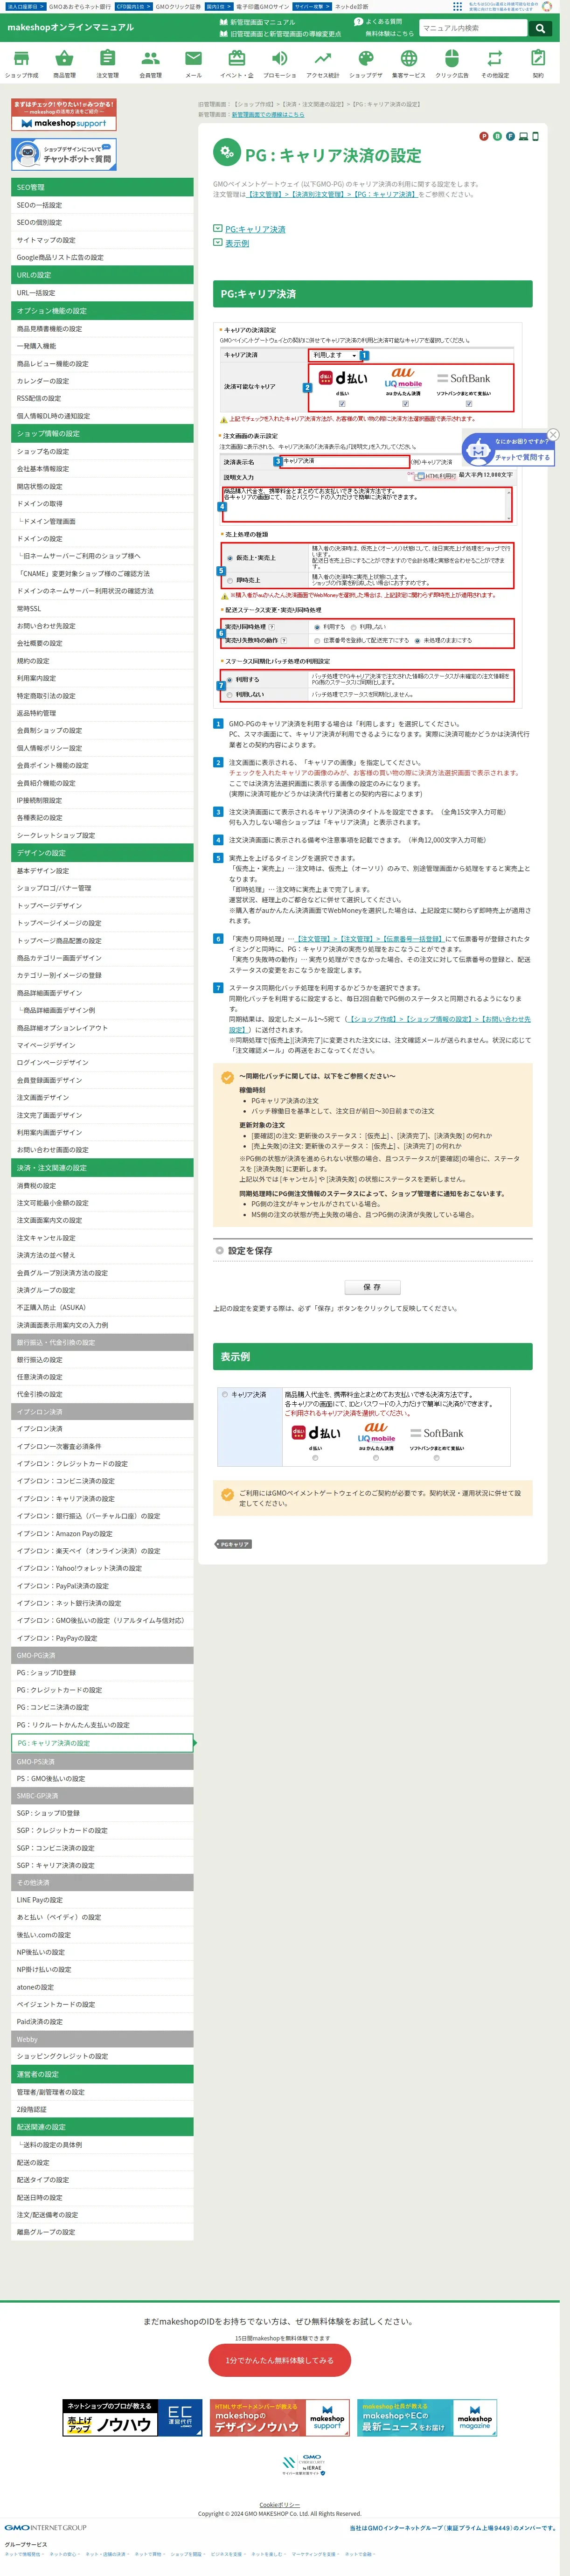Open ドメインの取得 sidebar item
Screen dimensions: 570x2576
click(102, 504)
